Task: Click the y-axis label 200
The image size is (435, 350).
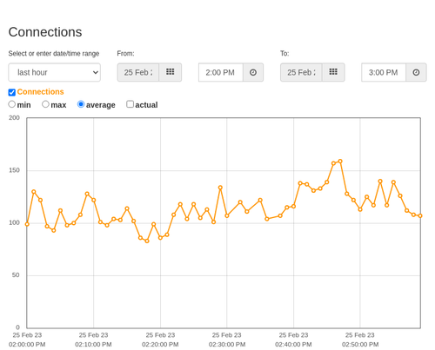Action: tap(14, 118)
